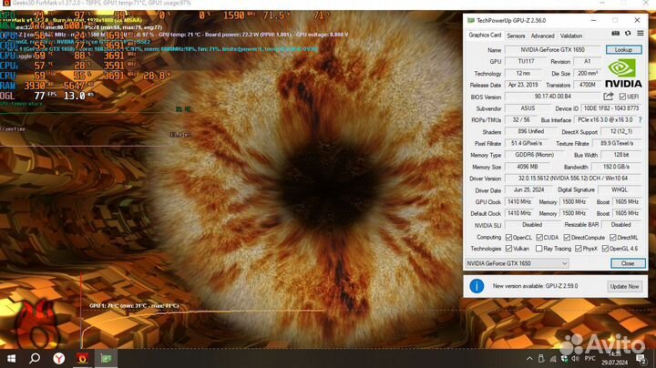The height and width of the screenshot is (368, 656).
Task: Toggle the UEFI checkbox
Action: (622, 97)
